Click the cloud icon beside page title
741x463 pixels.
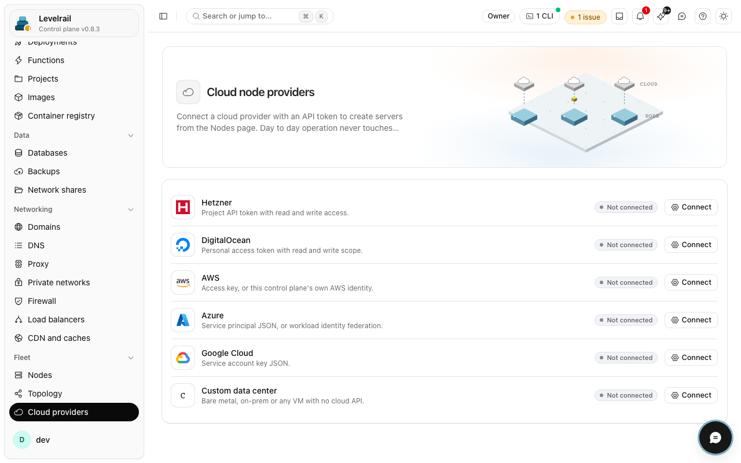[x=188, y=92]
